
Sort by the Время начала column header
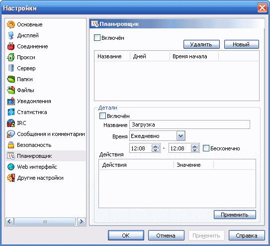pyautogui.click(x=194, y=56)
